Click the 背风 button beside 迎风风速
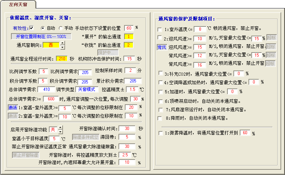285x175 pixels. 162,47
